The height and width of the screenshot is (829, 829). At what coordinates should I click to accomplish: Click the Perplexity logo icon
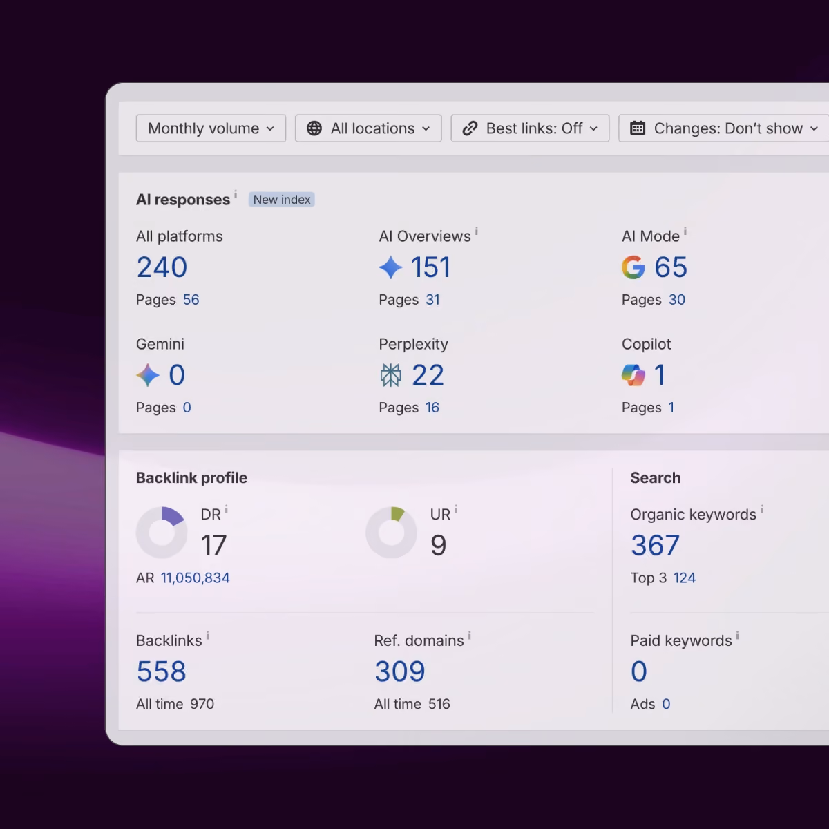tap(391, 375)
